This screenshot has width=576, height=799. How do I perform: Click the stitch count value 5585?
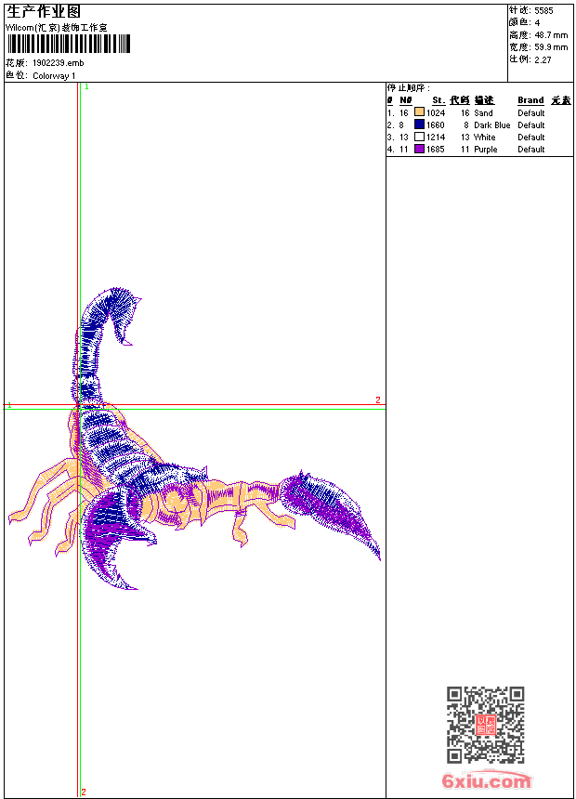tap(543, 10)
